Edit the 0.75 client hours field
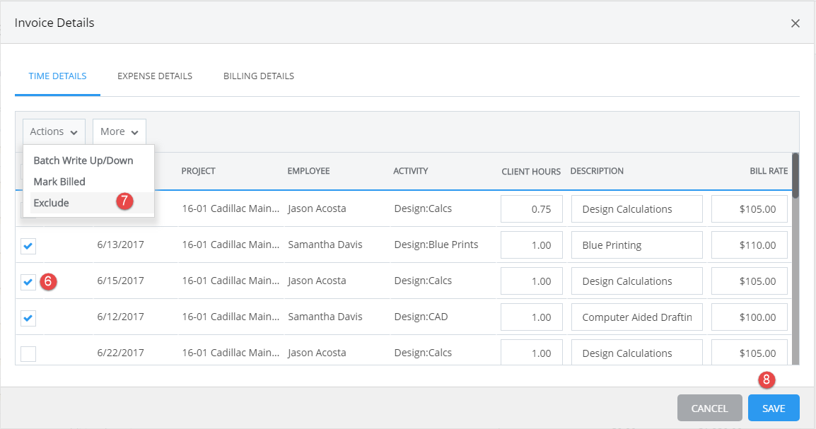816x429 pixels. (x=531, y=208)
